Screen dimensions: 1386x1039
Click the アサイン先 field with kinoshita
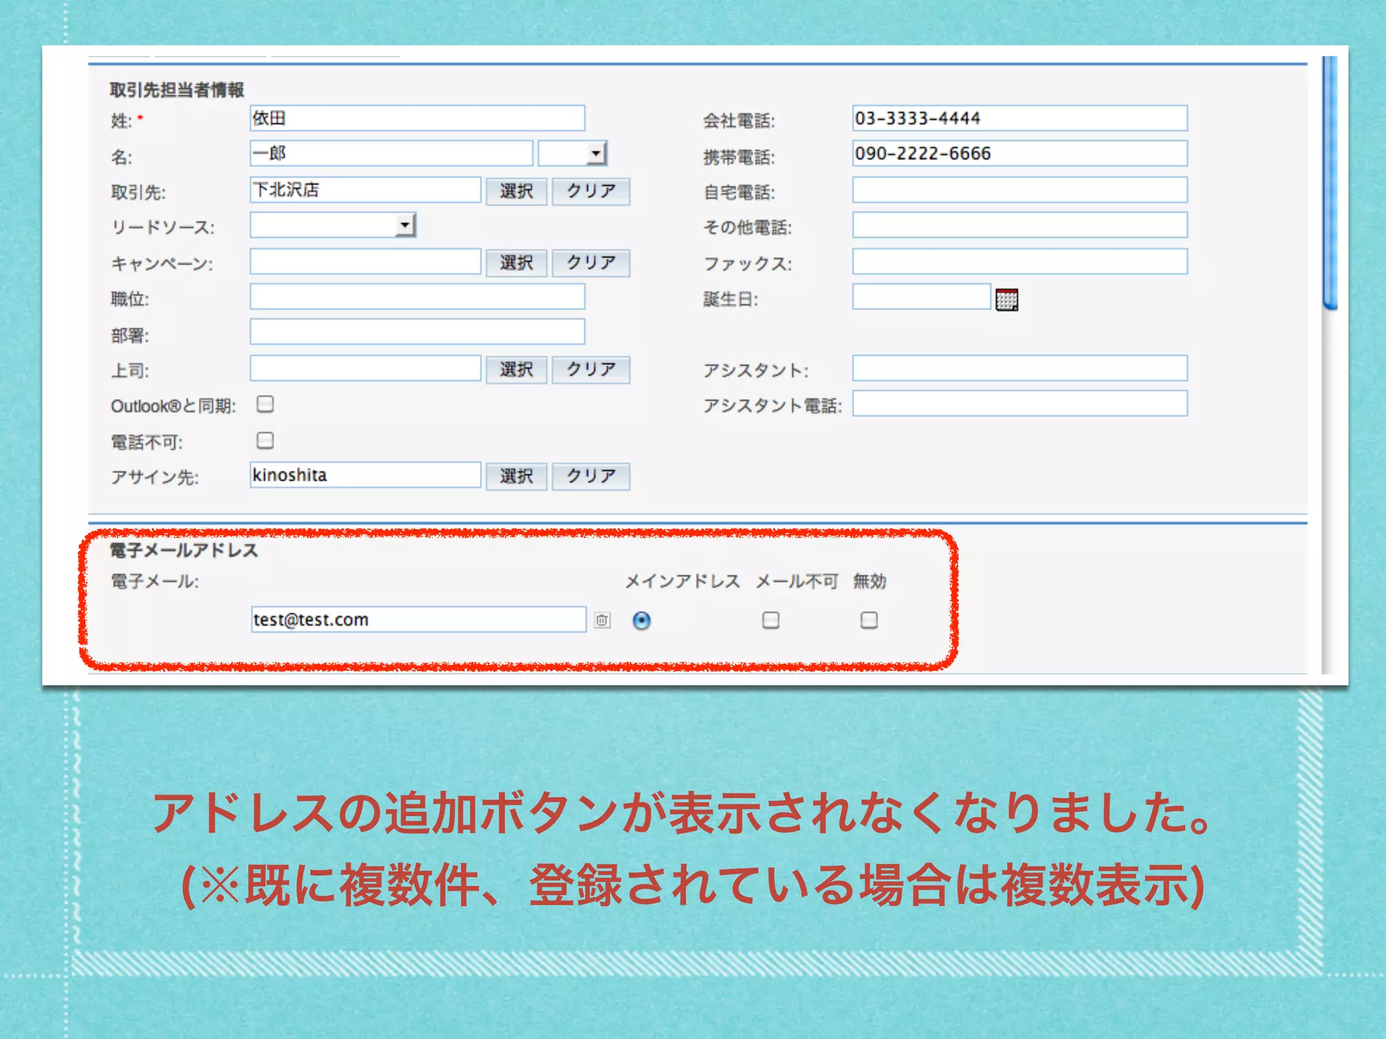coord(365,475)
